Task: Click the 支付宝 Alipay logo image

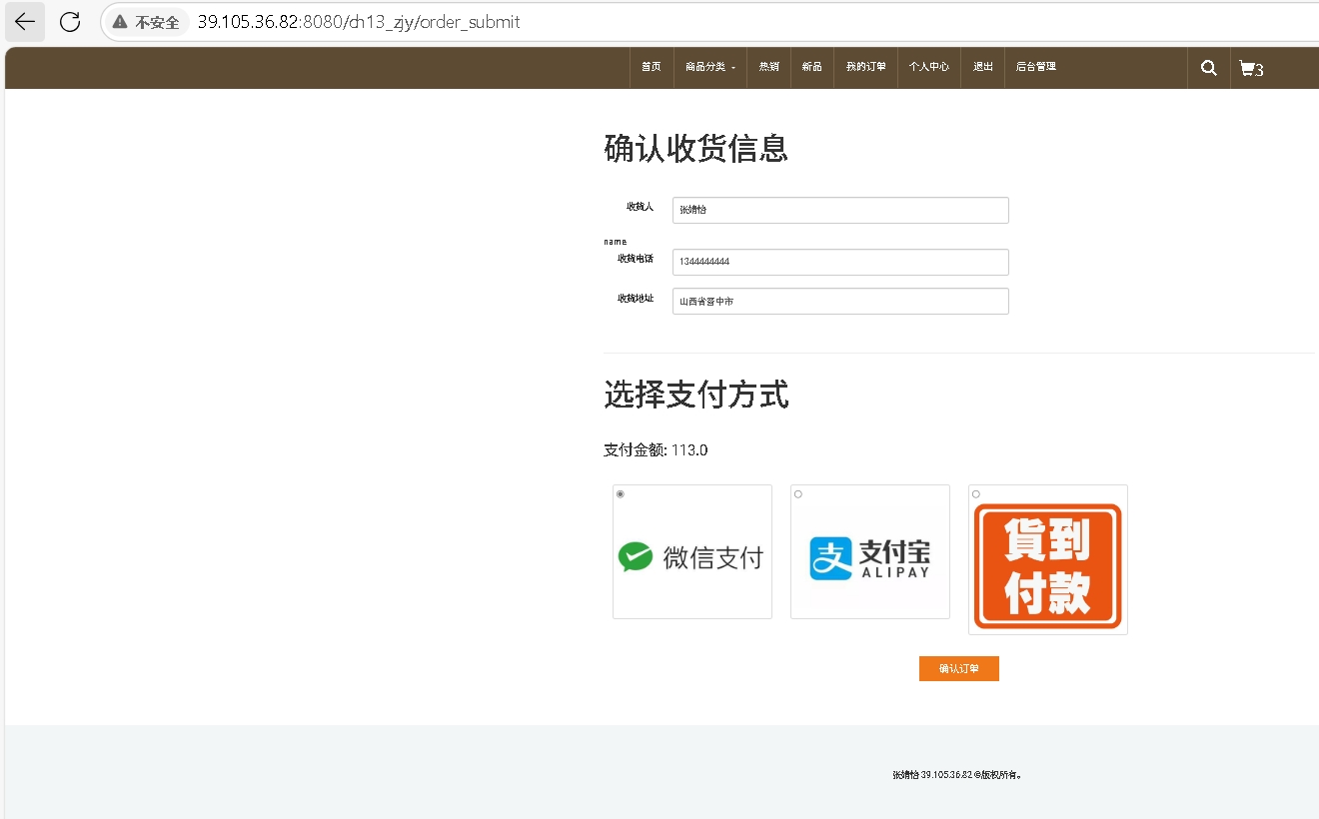Action: [869, 558]
